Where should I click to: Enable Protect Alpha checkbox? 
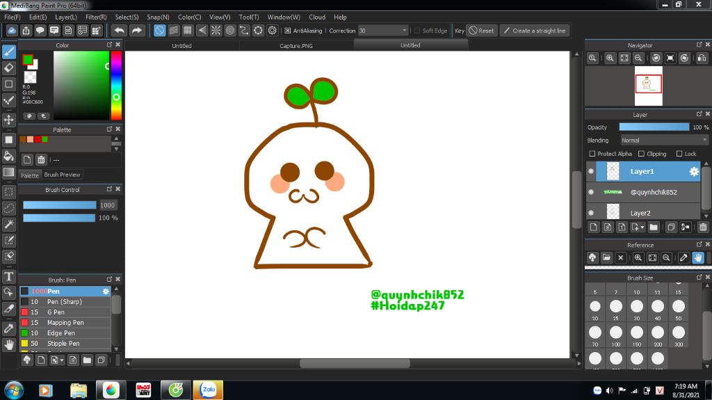[x=592, y=154]
